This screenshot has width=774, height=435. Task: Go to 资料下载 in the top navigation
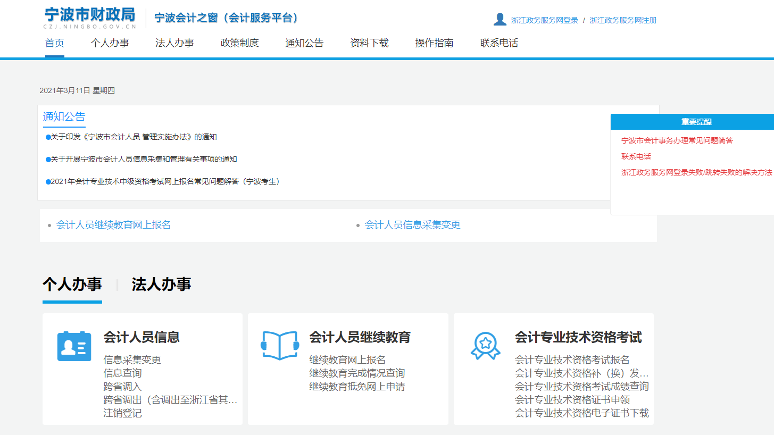(x=369, y=43)
